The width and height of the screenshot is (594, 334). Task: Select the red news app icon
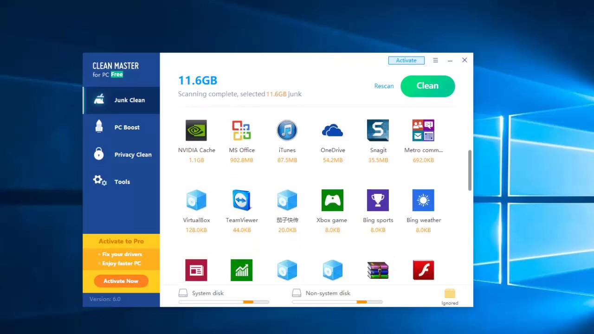tap(196, 270)
